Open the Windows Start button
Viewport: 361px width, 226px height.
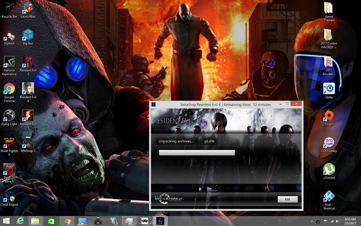pos(6,221)
